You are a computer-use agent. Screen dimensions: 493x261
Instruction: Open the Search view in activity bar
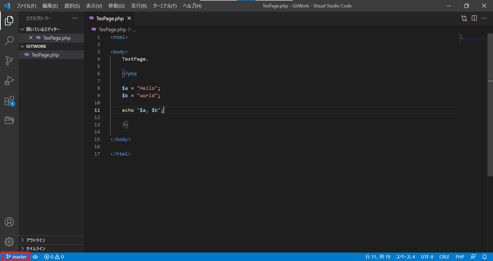(9, 40)
